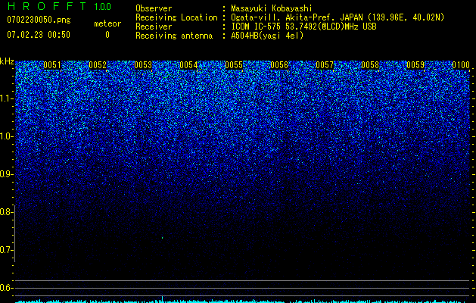Click the 0056 time marker
The height and width of the screenshot is (303, 476).
(279, 65)
